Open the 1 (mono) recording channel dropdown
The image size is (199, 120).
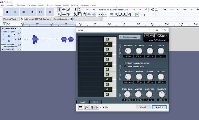point(61,19)
